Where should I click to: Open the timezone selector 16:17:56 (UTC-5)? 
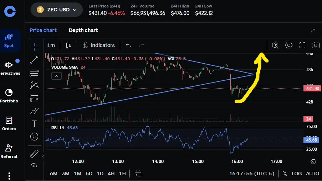click(252, 174)
